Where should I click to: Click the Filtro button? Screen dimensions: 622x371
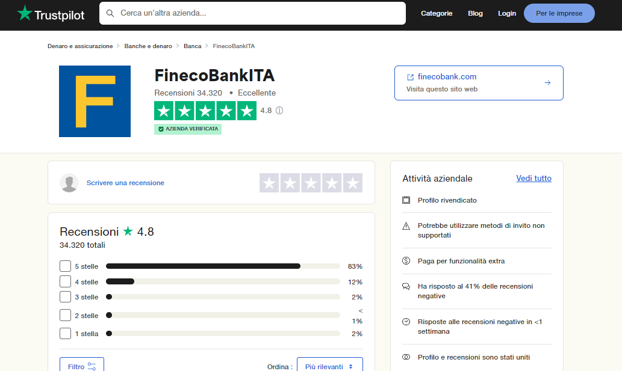pos(82,366)
